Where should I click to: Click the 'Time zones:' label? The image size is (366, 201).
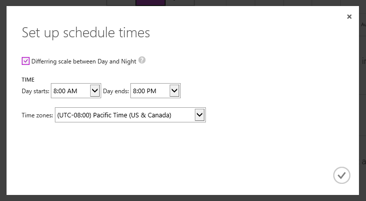37,115
